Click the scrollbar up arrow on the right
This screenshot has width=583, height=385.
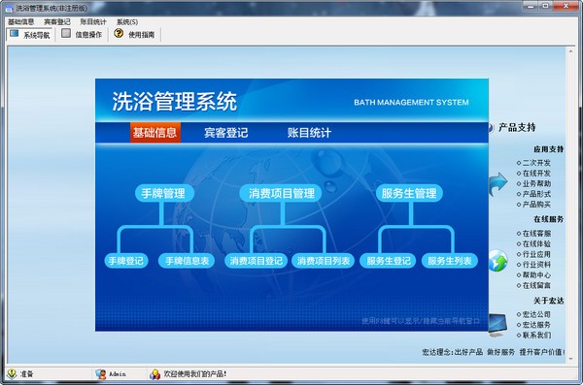click(x=570, y=51)
